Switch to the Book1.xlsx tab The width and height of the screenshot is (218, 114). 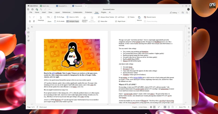coord(47,6)
